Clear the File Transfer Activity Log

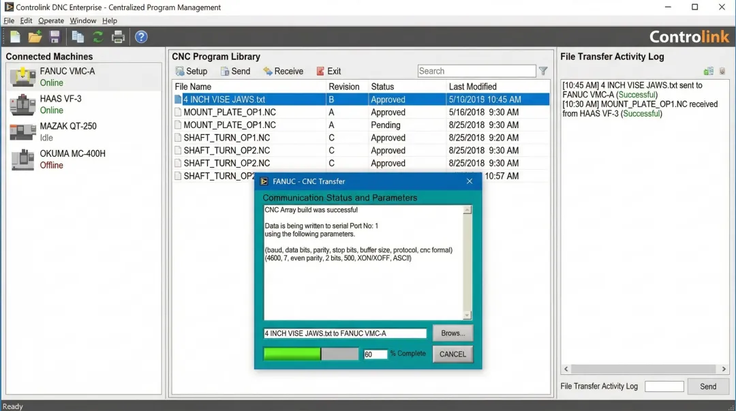pyautogui.click(x=722, y=71)
